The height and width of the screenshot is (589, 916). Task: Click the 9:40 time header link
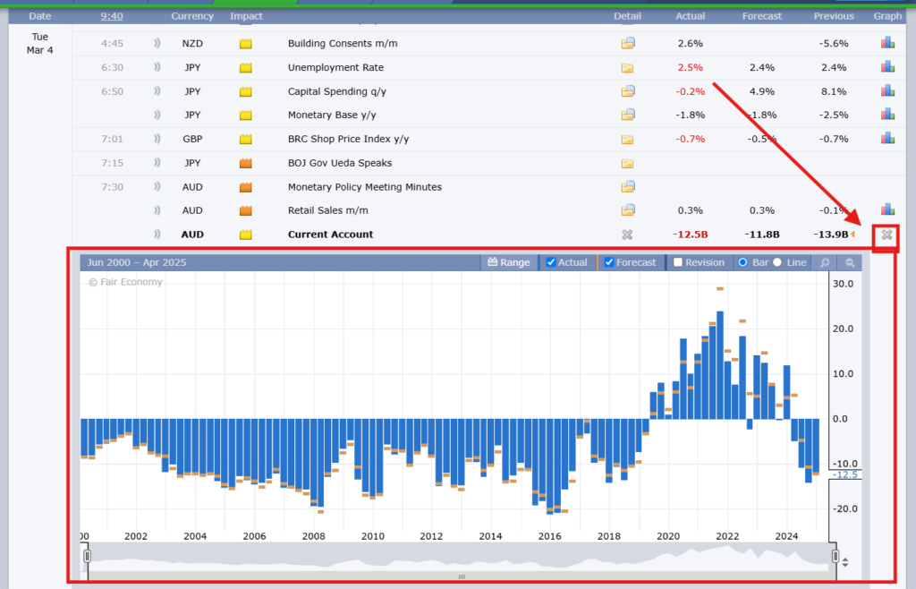coord(112,16)
